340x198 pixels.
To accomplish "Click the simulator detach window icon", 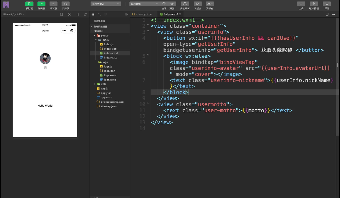I will (85, 14).
